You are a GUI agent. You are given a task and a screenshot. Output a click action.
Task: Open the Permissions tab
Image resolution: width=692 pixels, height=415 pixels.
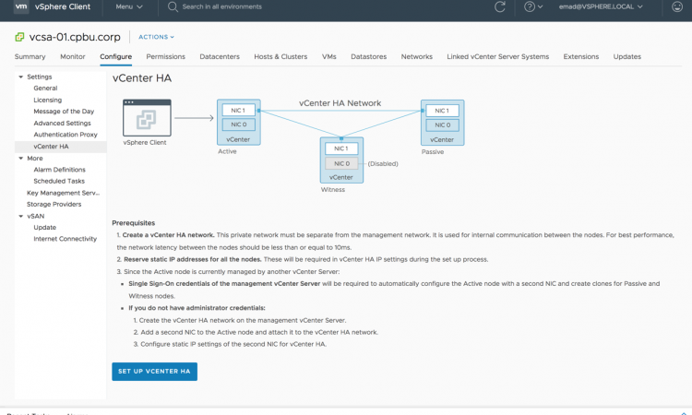165,56
